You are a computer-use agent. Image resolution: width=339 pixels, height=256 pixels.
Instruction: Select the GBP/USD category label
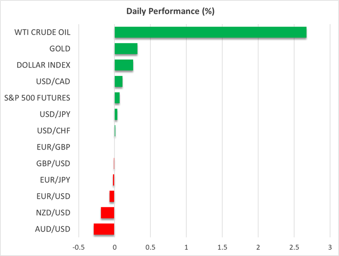[54, 163]
